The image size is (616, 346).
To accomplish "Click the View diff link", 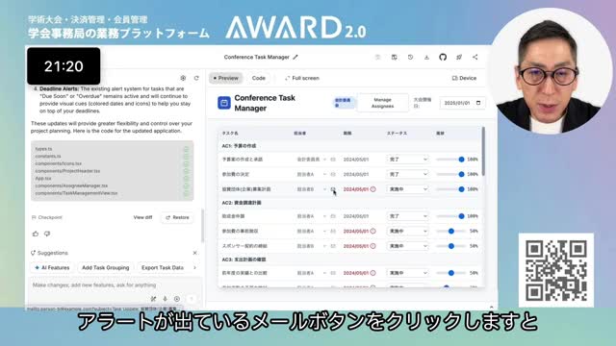I will pos(142,217).
